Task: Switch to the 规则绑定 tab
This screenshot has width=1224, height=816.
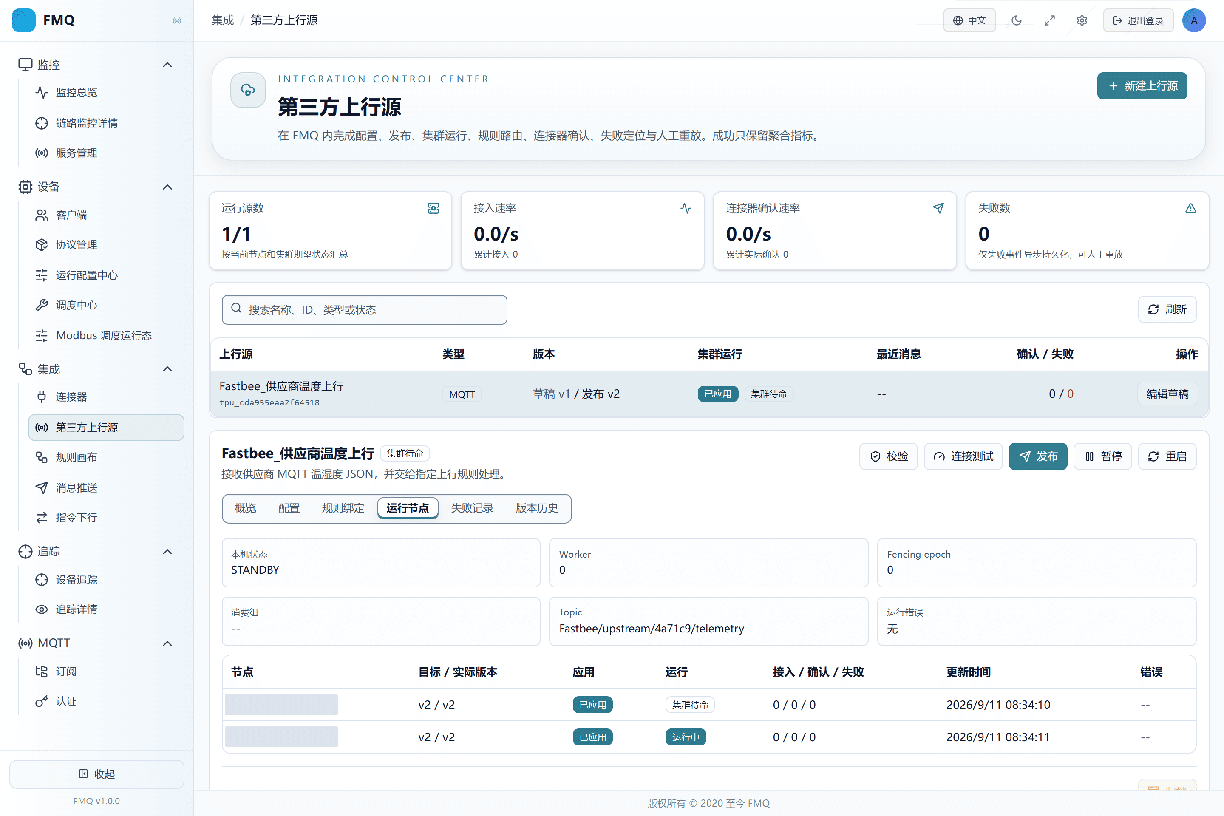Action: (x=343, y=508)
